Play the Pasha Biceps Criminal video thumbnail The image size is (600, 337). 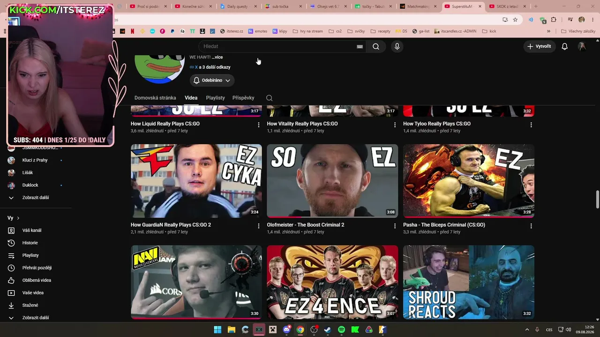(x=469, y=181)
